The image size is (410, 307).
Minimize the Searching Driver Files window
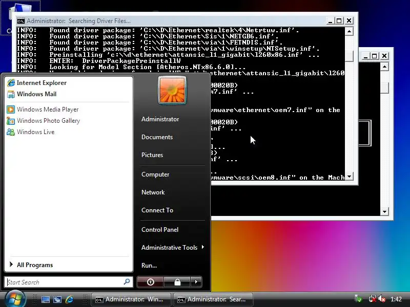tap(330, 20)
